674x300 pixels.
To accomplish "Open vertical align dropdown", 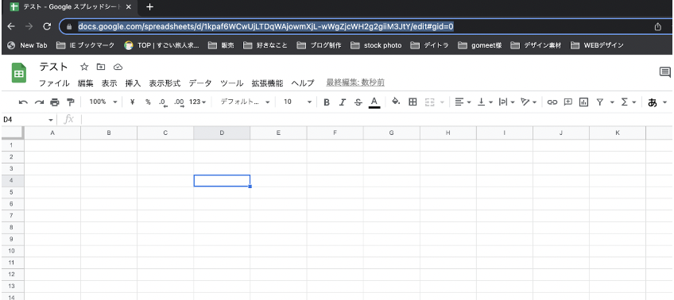I will point(486,102).
